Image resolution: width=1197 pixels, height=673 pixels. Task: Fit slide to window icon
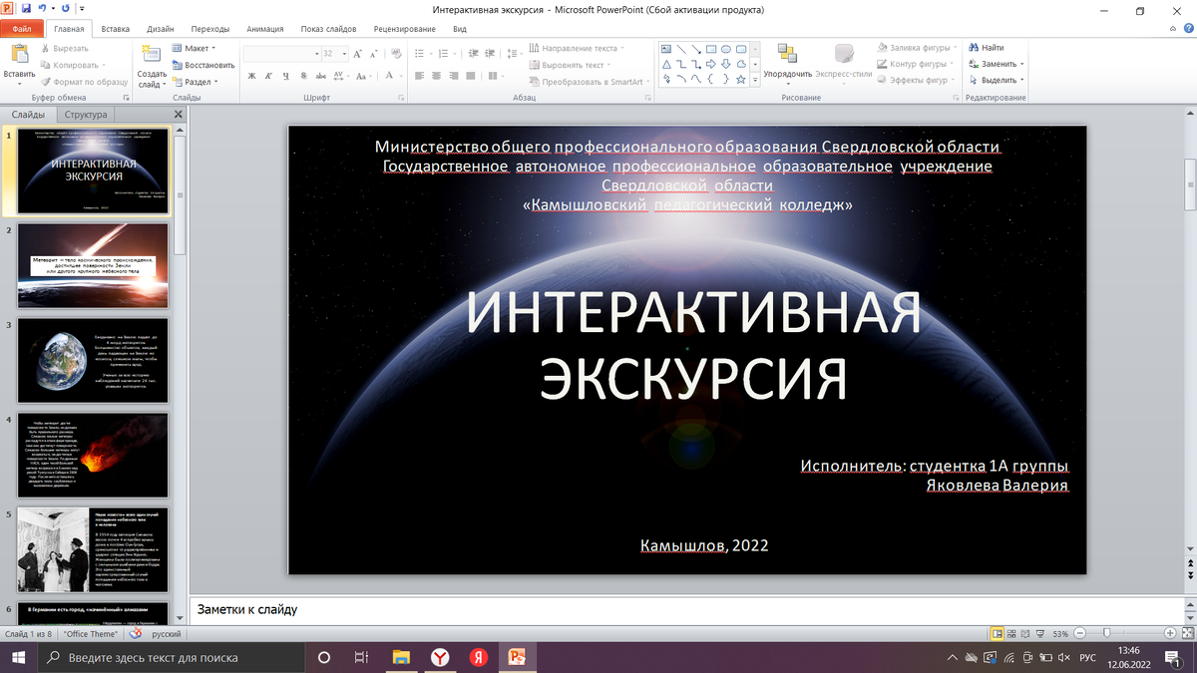(1188, 633)
